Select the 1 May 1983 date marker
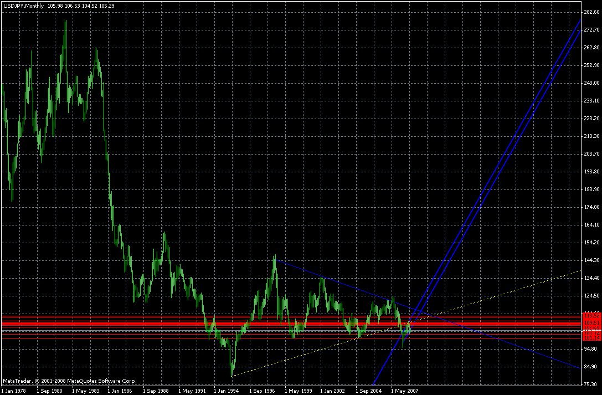The height and width of the screenshot is (395, 602). pos(86,391)
